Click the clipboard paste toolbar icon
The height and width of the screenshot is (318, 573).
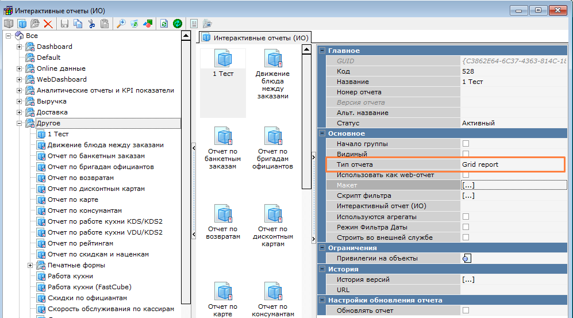tap(104, 24)
